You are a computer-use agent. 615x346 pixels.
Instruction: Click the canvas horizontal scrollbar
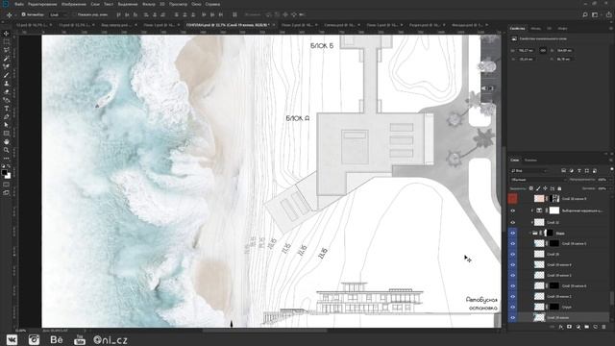click(x=264, y=331)
